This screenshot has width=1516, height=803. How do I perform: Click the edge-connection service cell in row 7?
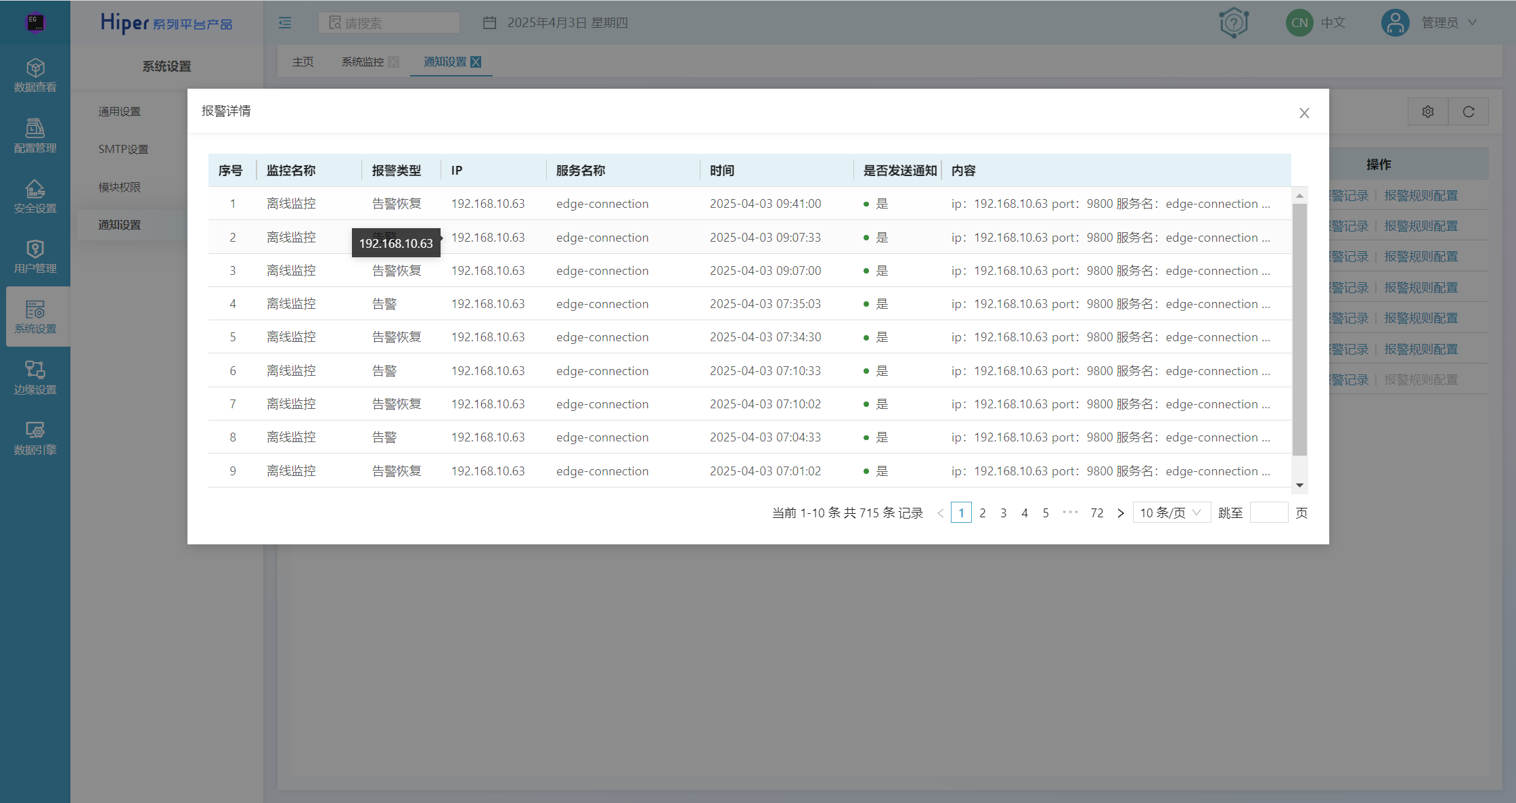click(602, 404)
